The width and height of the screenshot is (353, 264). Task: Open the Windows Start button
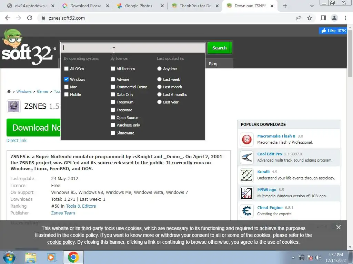pos(9,257)
